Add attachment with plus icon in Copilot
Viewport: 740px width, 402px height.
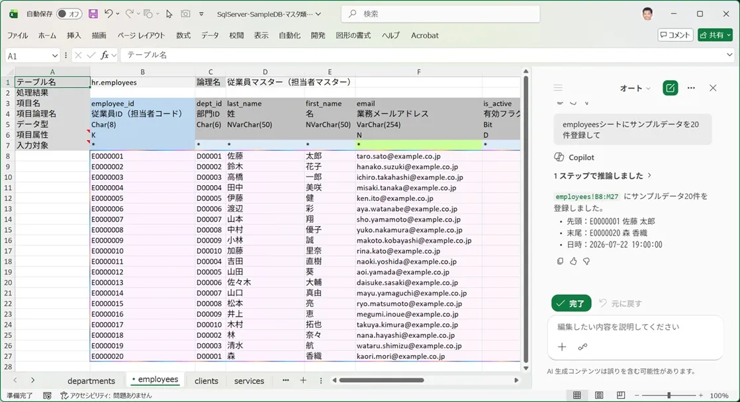coord(562,347)
